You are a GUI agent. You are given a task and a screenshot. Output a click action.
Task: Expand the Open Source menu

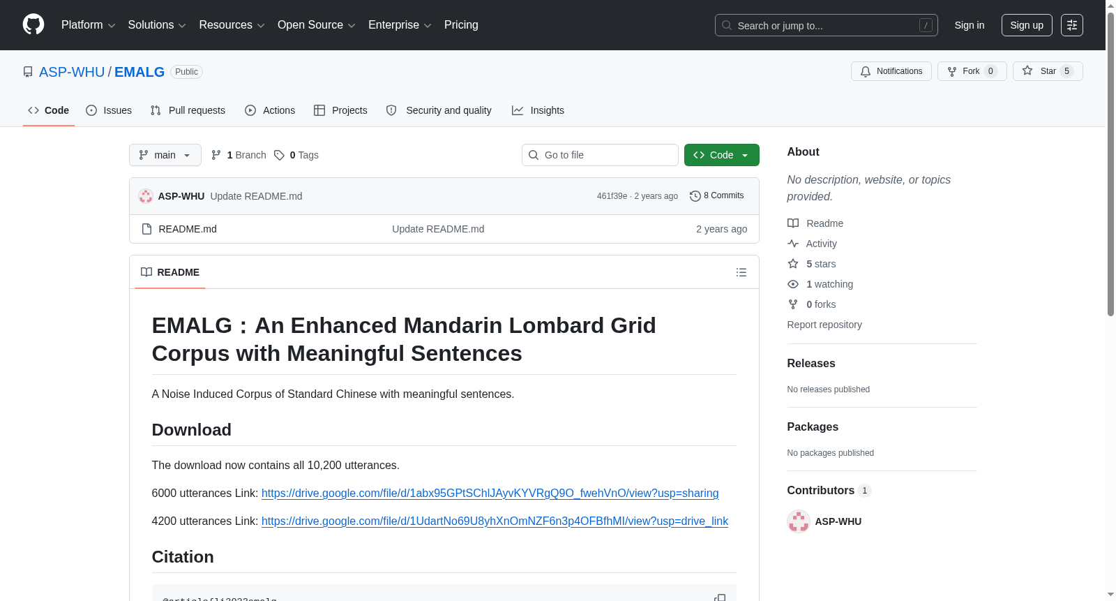click(x=317, y=25)
